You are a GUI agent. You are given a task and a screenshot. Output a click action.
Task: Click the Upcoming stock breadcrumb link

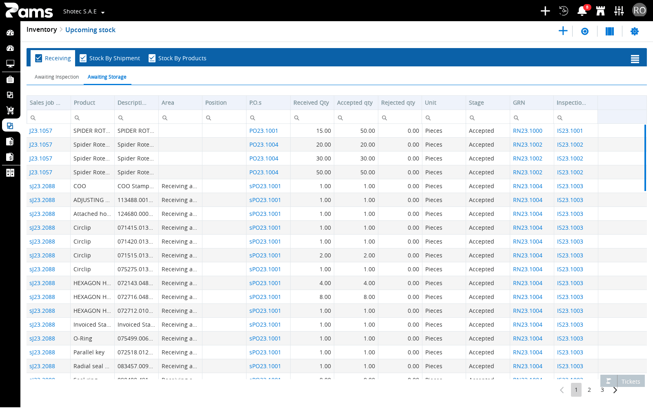click(x=90, y=30)
